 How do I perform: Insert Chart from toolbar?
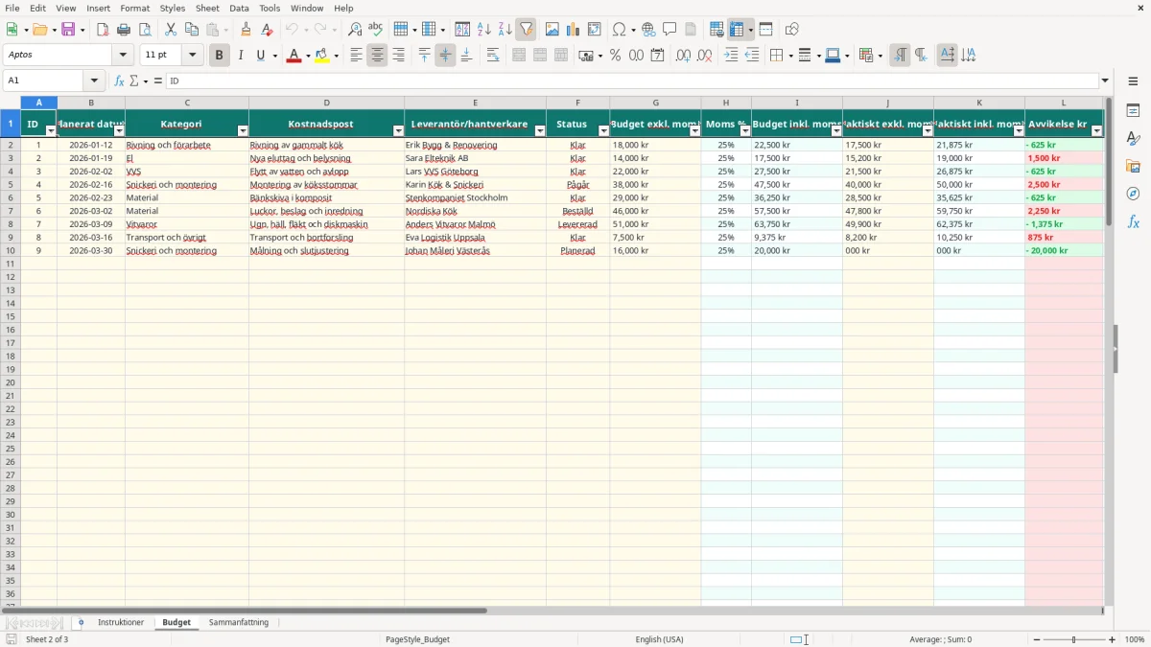pyautogui.click(x=574, y=30)
